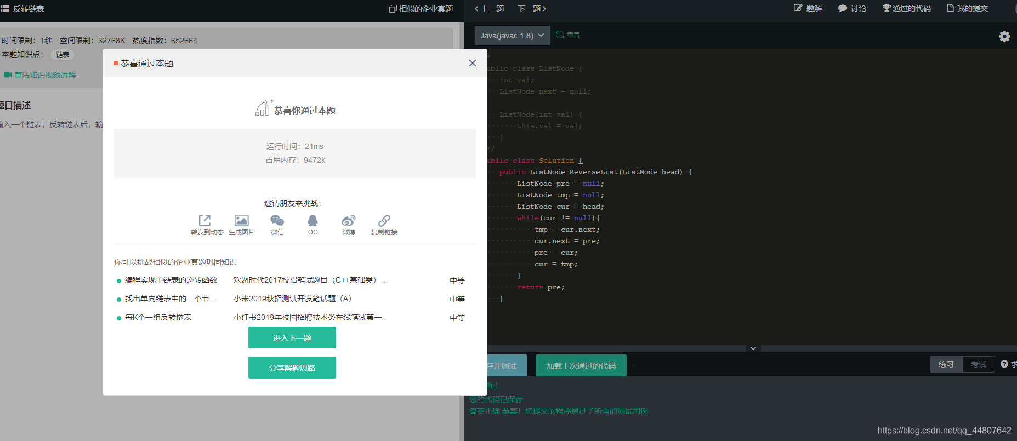
Task: Click the 链表 knowledge tag
Action: (x=63, y=55)
